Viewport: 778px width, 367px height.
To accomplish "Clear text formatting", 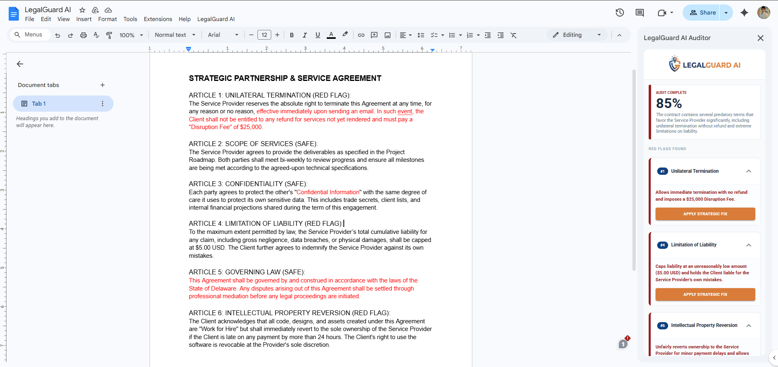I will click(x=514, y=35).
